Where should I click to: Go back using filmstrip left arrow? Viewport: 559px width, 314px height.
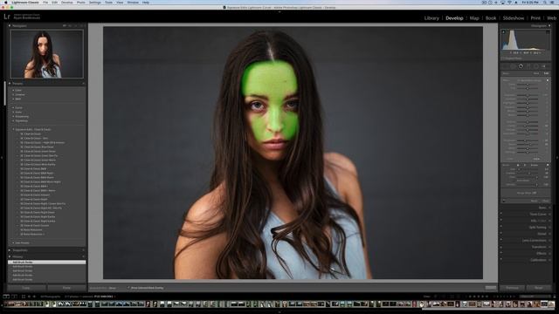tap(29, 297)
